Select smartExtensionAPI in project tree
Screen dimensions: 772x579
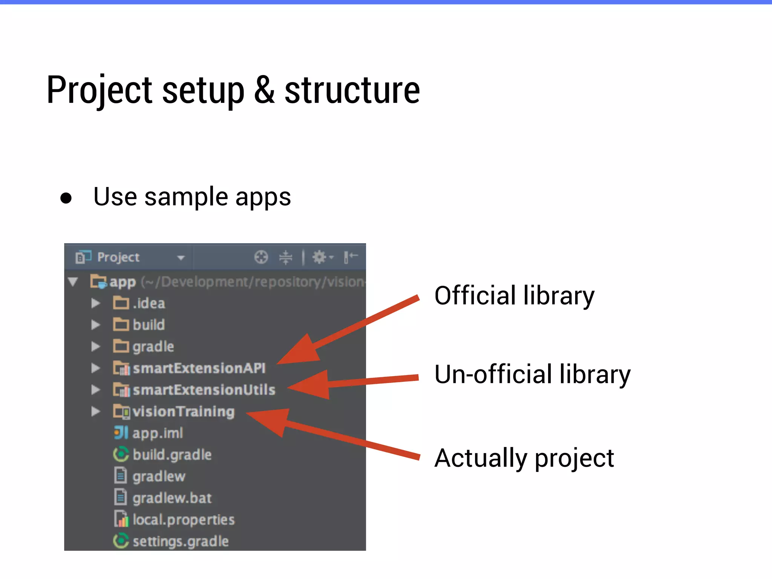pyautogui.click(x=199, y=368)
